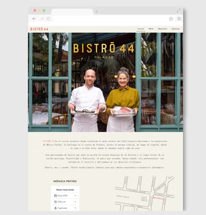
Task: Click the red BISTRŌ 44 text in paragraph
Action: click(48, 141)
